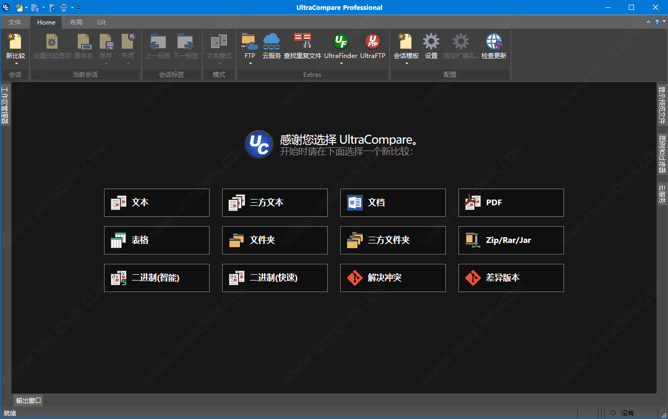Viewport: 668px width, 419px height.
Task: Open Customize Quick Access Toolbar dropdown
Action: click(x=78, y=8)
